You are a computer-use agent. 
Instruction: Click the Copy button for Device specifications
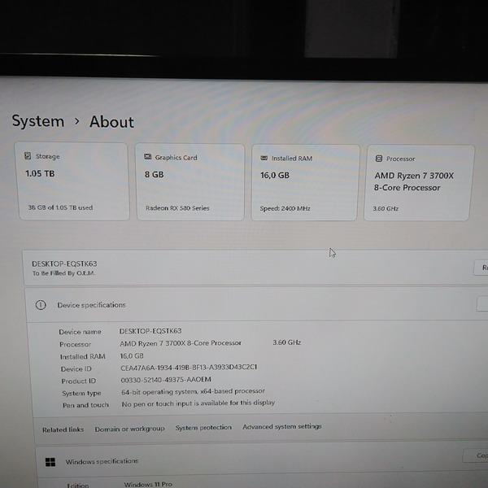482,303
